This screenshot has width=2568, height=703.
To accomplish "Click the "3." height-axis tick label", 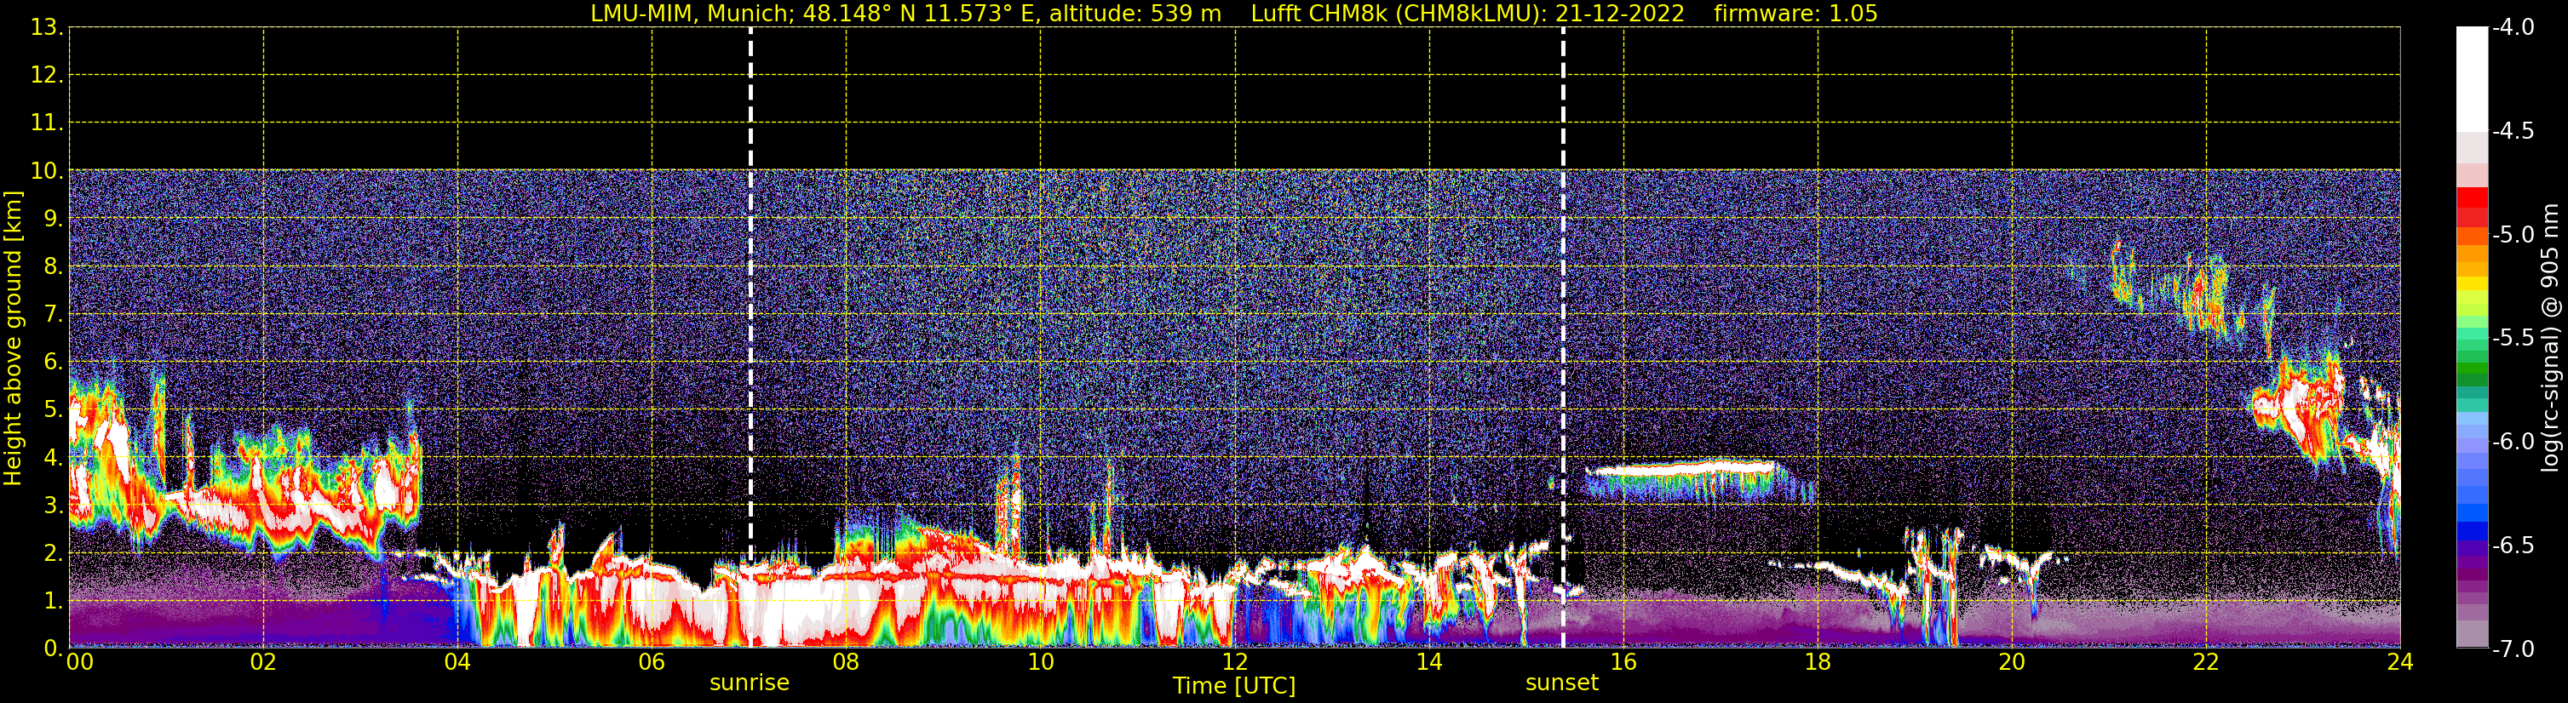I will pyautogui.click(x=53, y=506).
